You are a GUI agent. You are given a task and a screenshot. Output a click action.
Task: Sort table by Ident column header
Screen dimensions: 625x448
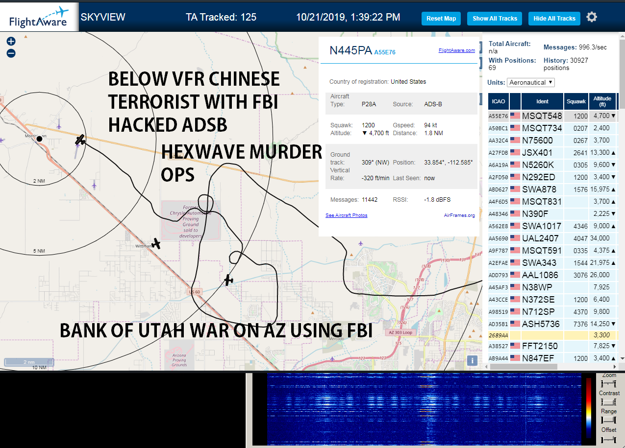[x=542, y=101]
